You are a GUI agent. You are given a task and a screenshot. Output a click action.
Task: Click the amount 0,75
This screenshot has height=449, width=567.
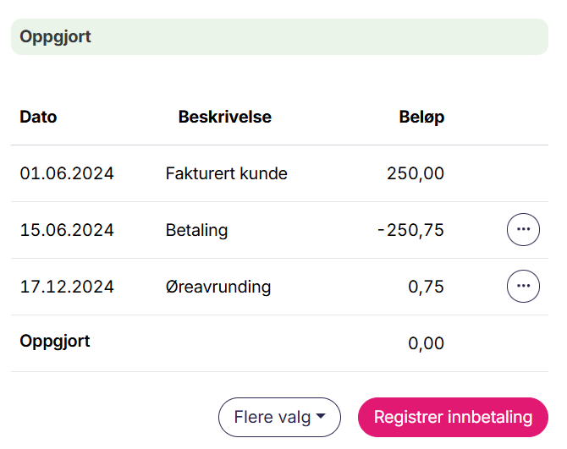click(x=426, y=287)
